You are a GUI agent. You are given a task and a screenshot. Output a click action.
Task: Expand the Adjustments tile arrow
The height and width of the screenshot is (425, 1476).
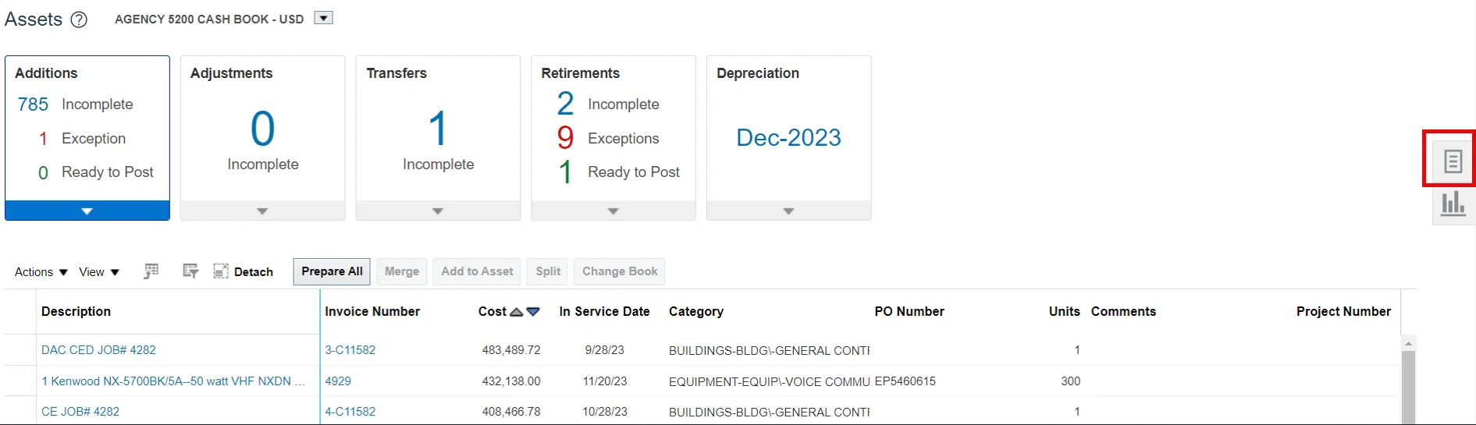pos(262,211)
